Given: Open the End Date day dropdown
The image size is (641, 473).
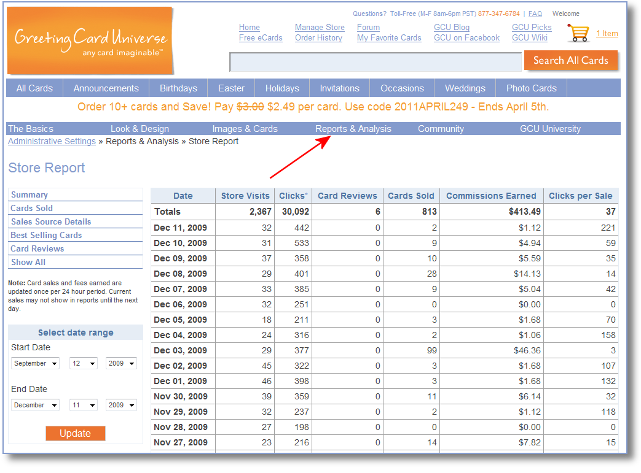Looking at the screenshot, I should (84, 405).
